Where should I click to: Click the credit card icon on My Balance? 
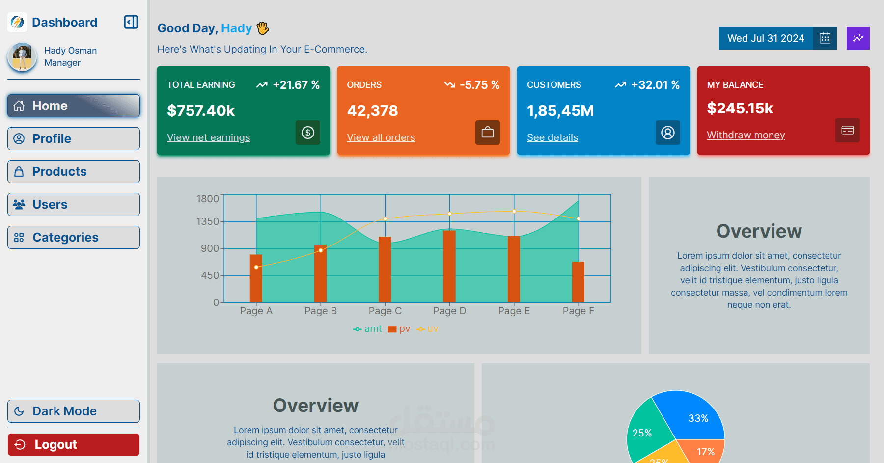(x=848, y=130)
